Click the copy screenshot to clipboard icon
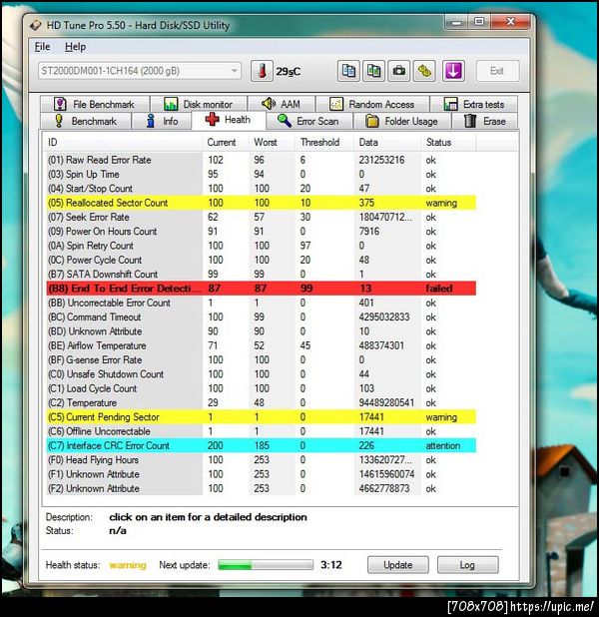This screenshot has width=599, height=617. [373, 71]
